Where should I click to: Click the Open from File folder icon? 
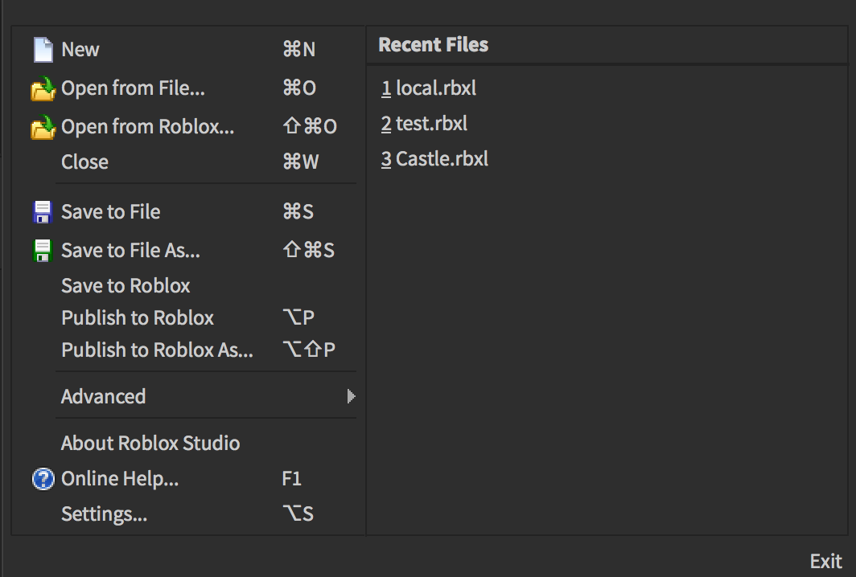tap(43, 88)
